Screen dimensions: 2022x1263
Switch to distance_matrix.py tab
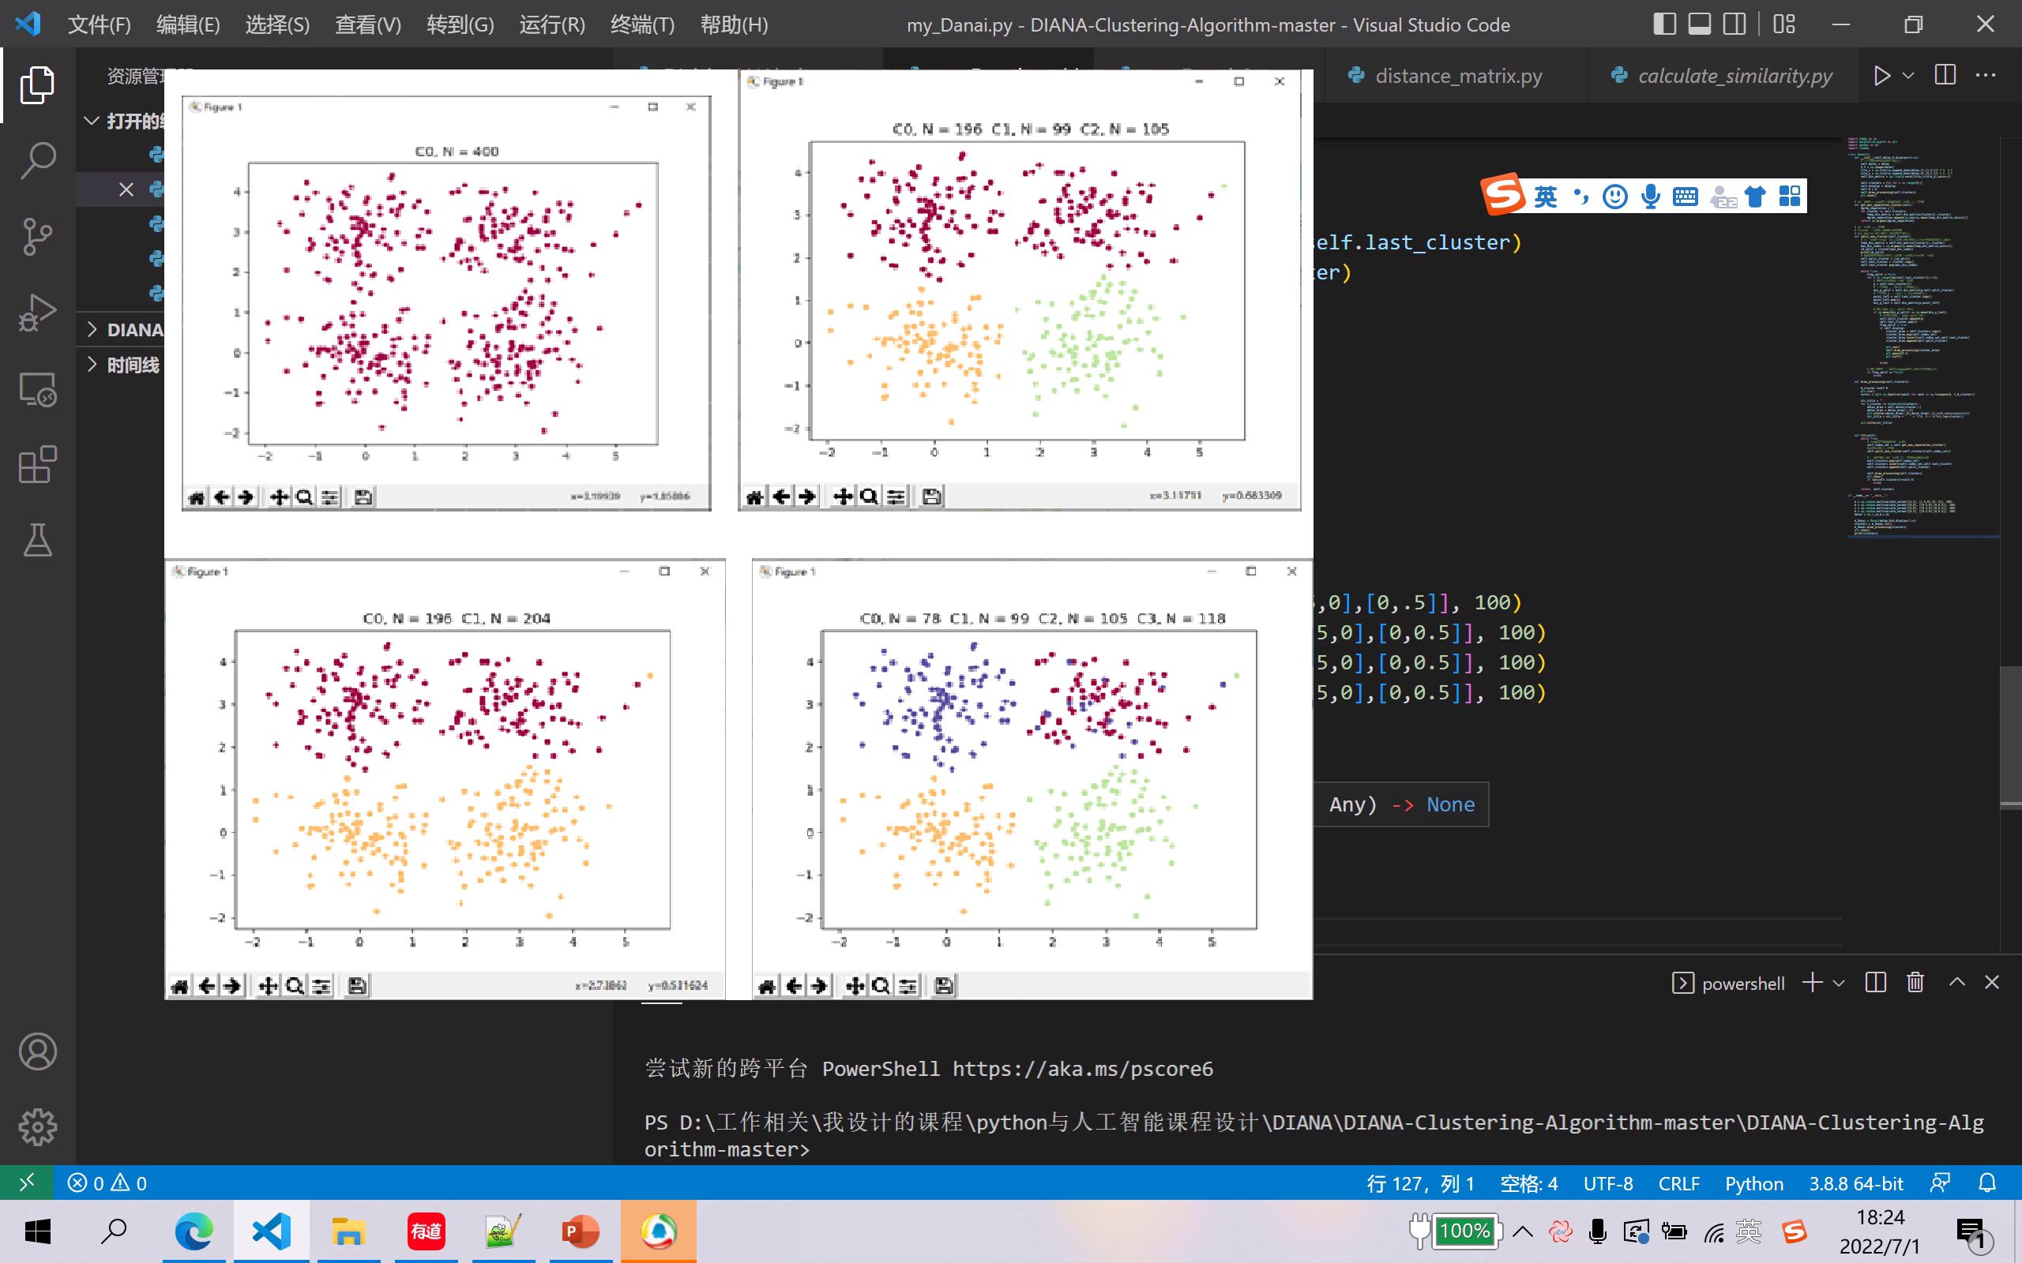[1457, 76]
